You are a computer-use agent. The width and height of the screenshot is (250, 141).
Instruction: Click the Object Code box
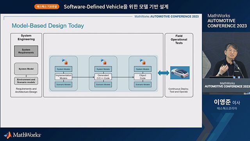(143, 77)
